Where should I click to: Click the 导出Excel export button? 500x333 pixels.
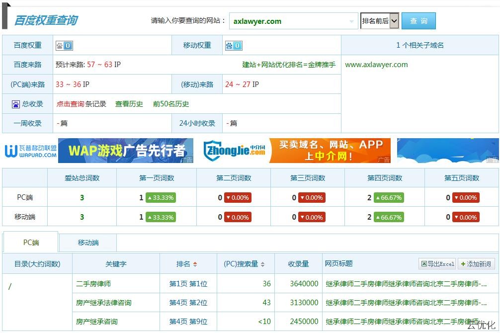click(437, 264)
